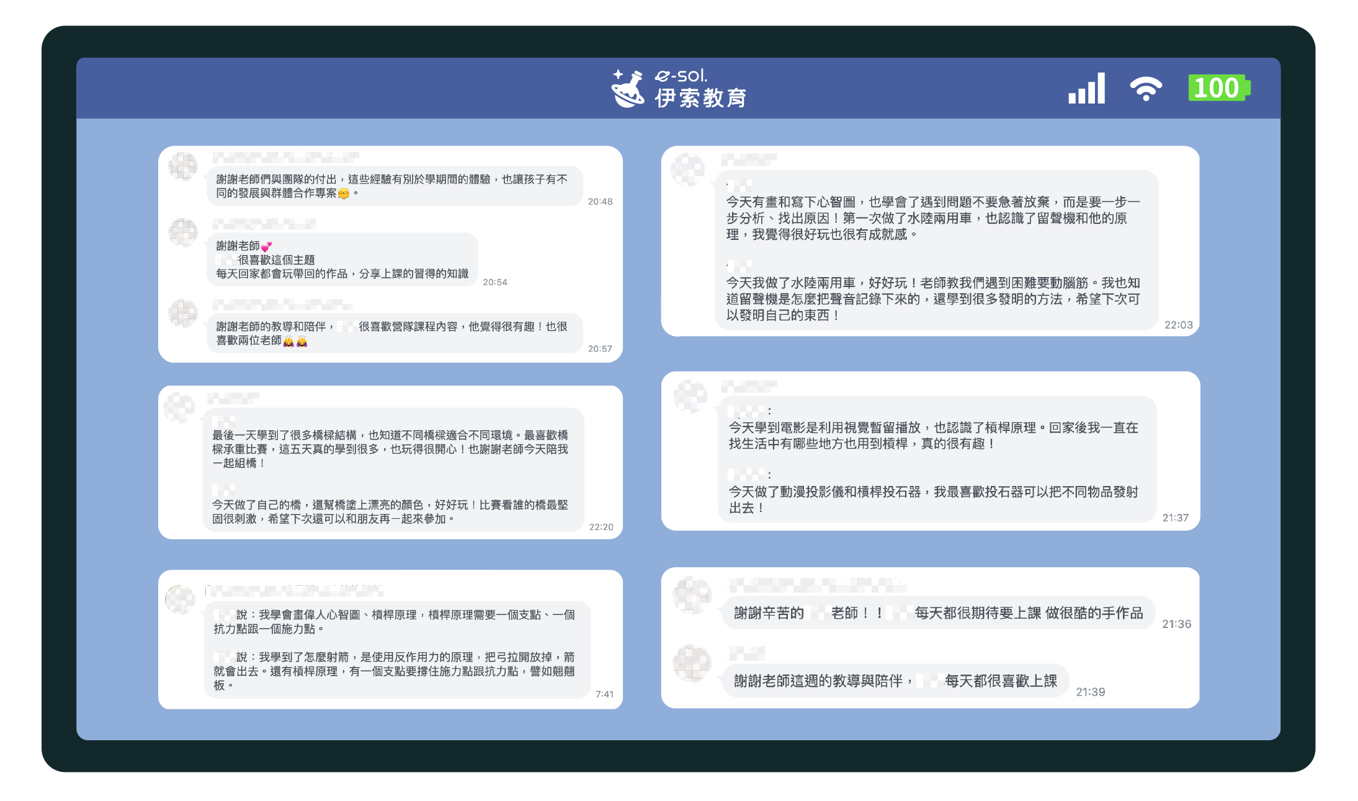
Task: Click the cellular signal bars icon
Action: tap(1086, 88)
